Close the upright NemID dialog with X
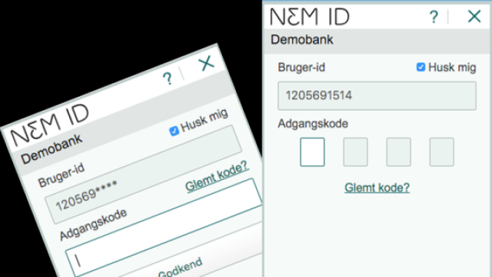The height and width of the screenshot is (277, 492). click(x=474, y=16)
